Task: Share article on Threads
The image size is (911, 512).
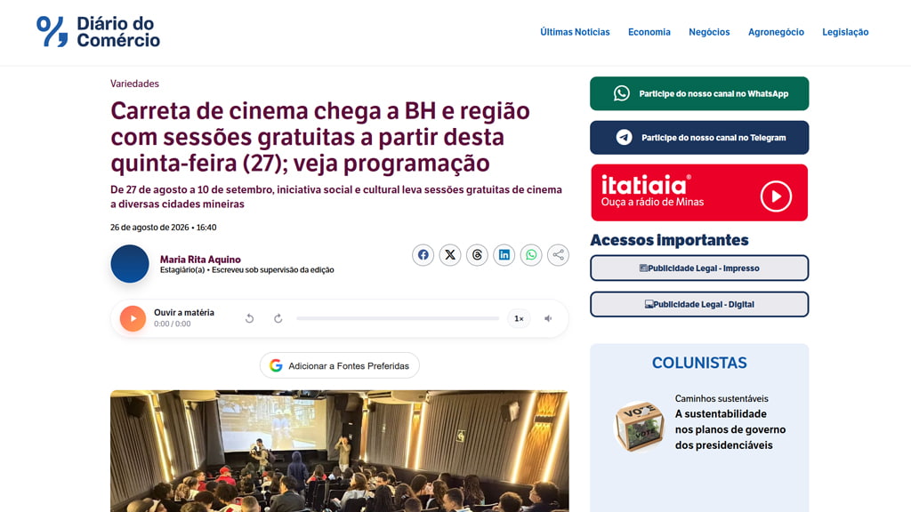Action: 477,255
